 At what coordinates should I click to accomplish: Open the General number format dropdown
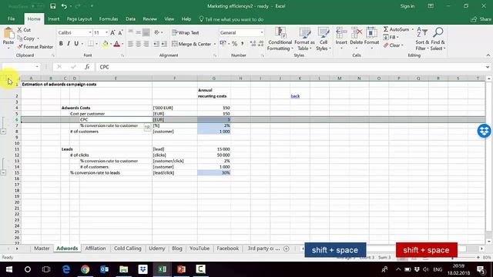click(x=262, y=32)
